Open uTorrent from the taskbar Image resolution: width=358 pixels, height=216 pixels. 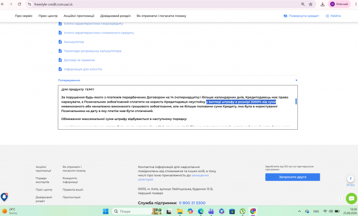[242, 211]
